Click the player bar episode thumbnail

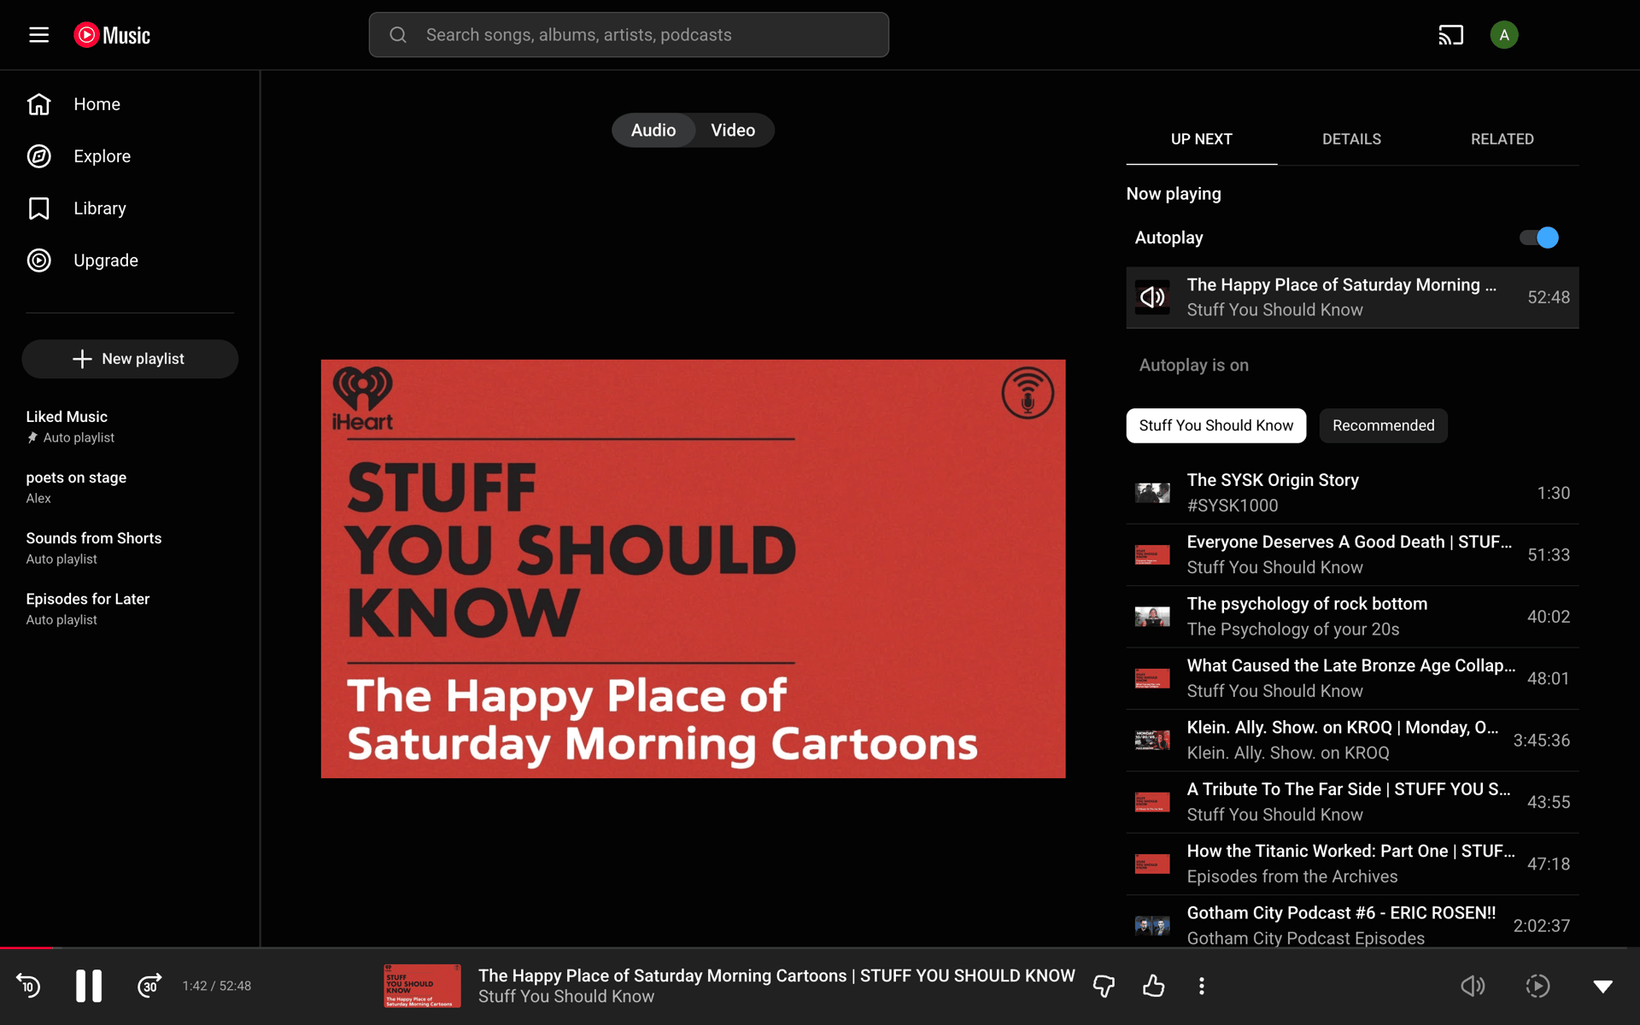(x=422, y=986)
